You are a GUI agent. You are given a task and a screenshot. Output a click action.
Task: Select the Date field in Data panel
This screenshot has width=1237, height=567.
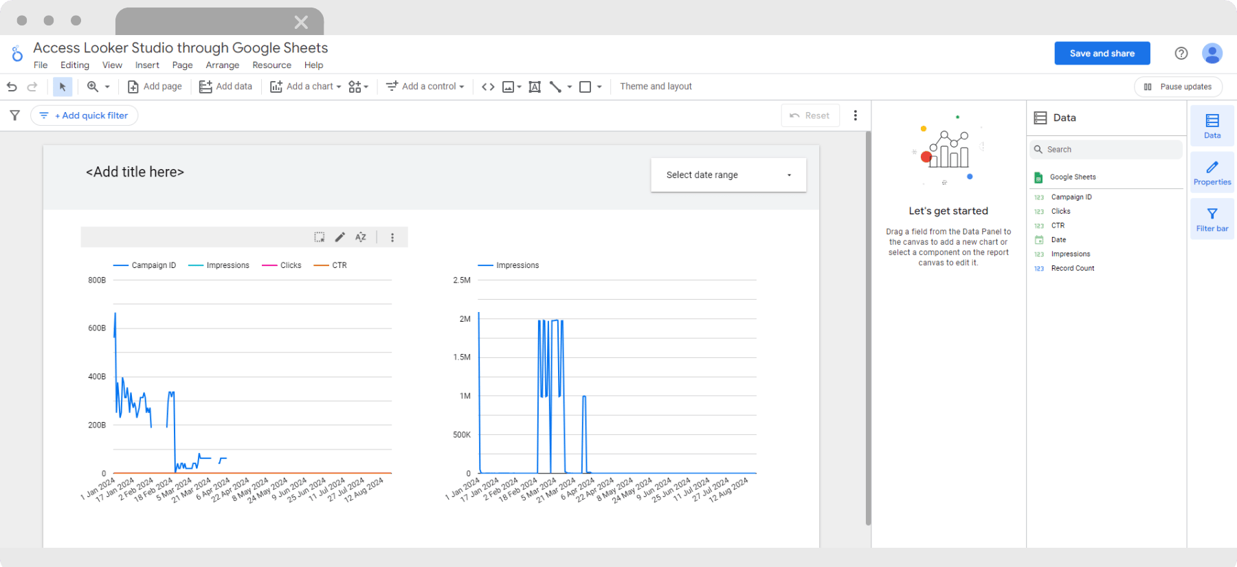point(1058,241)
